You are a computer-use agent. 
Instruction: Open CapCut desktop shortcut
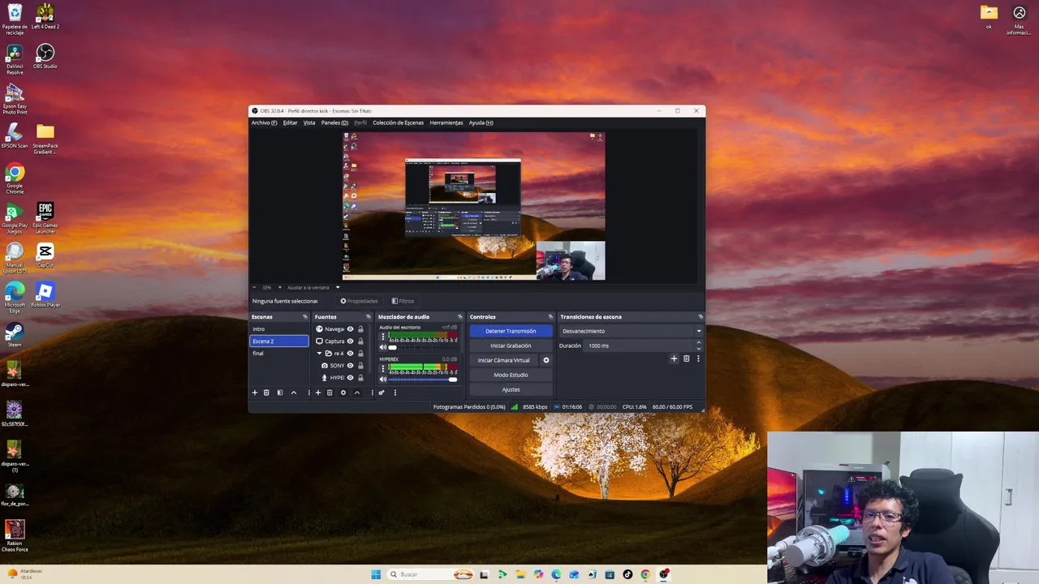(45, 255)
